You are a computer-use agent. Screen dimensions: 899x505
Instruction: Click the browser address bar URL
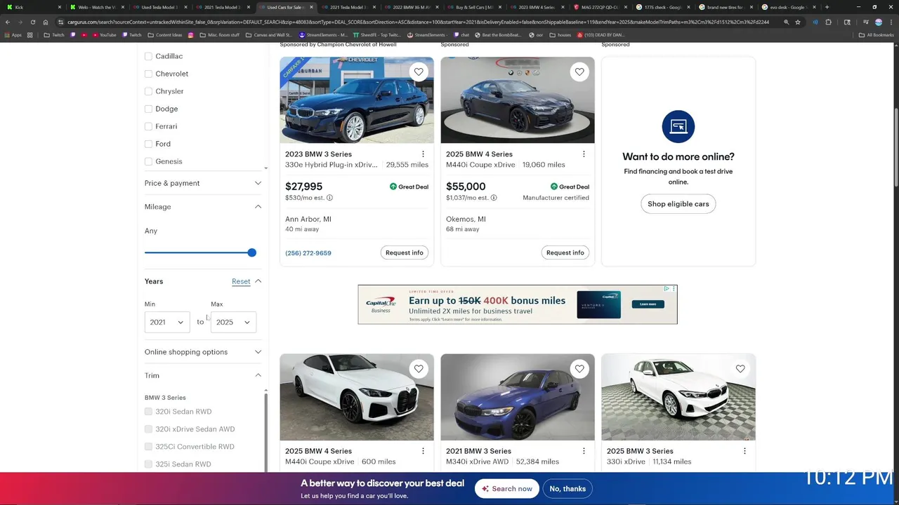pyautogui.click(x=418, y=22)
